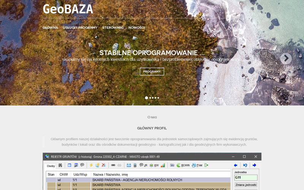Click the blue left arrow icon

[x=236, y=165]
